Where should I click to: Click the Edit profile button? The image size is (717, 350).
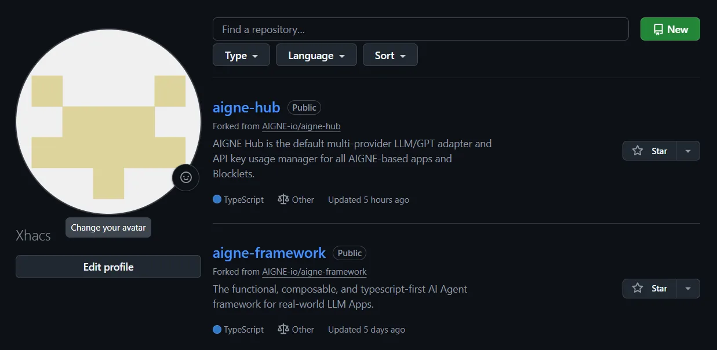coord(108,267)
